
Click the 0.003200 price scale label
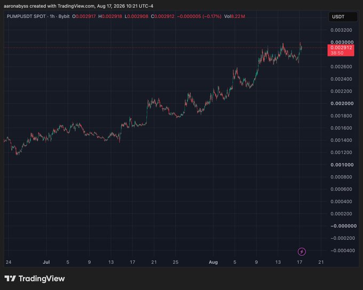point(341,30)
